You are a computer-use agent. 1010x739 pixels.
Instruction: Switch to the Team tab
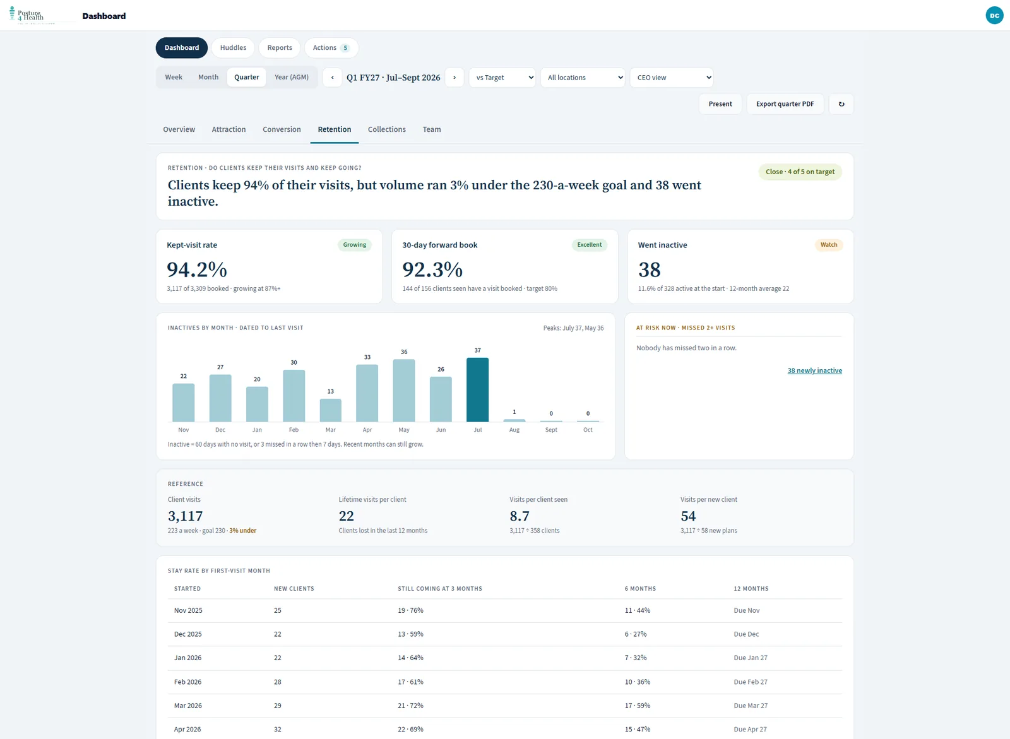432,129
